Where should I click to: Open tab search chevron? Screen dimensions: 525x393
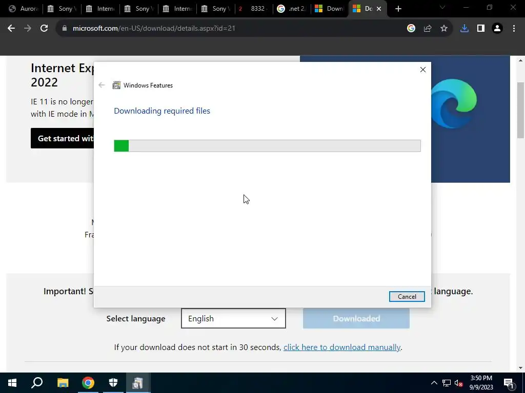click(x=442, y=7)
